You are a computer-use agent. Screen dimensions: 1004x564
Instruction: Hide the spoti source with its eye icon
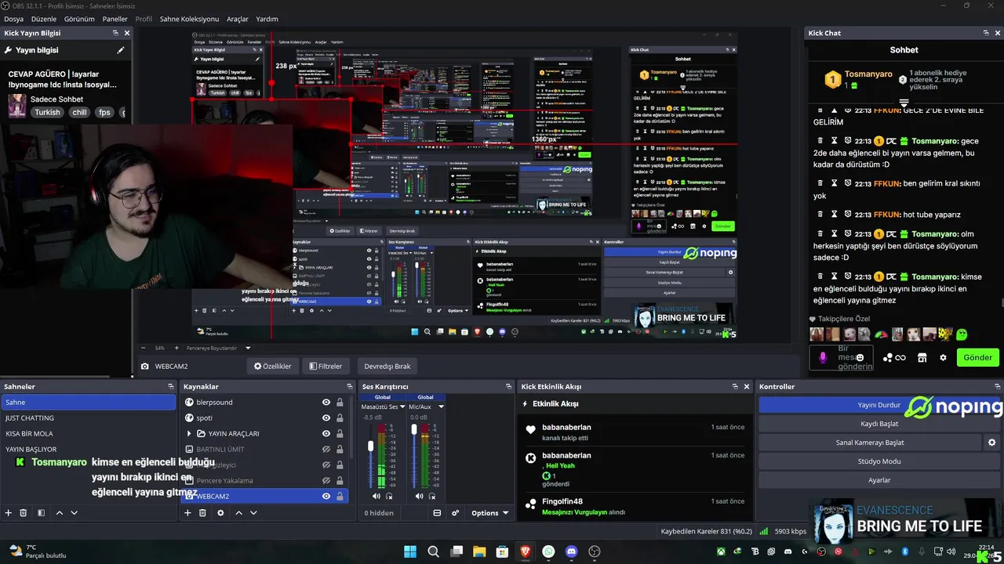(326, 418)
